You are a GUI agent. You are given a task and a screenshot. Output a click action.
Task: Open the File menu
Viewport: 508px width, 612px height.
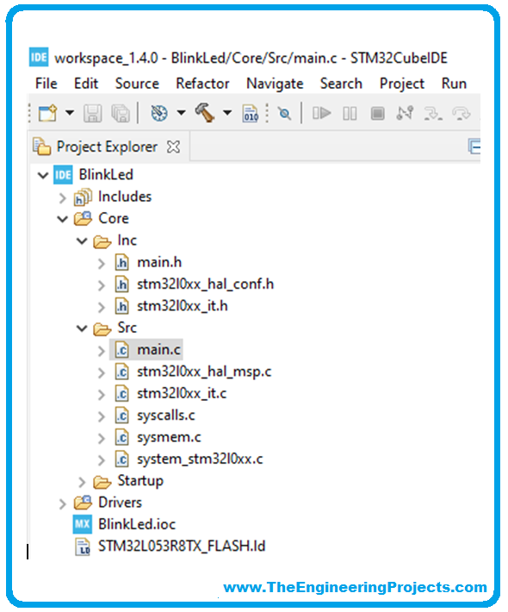click(46, 84)
